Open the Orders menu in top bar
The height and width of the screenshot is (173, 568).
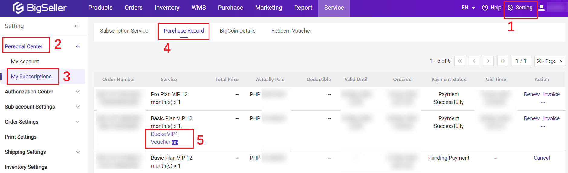[133, 8]
